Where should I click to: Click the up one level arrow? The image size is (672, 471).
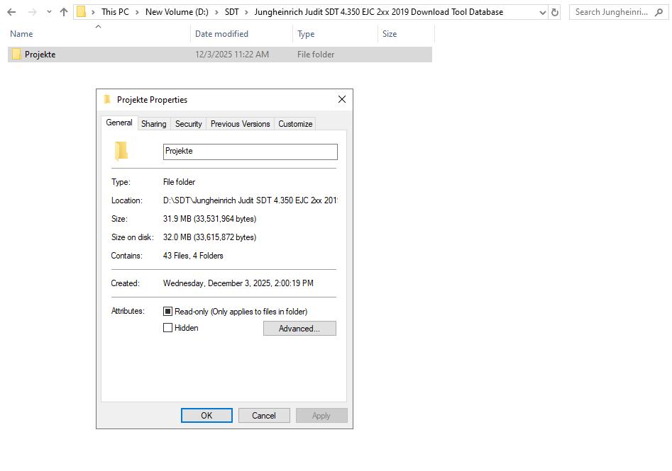63,11
